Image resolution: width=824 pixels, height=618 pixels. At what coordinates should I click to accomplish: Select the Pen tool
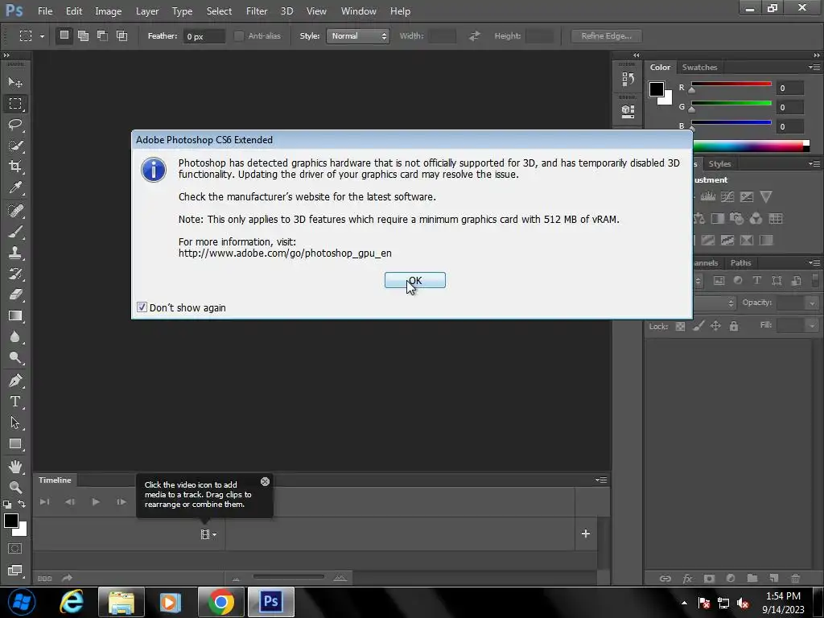15,381
